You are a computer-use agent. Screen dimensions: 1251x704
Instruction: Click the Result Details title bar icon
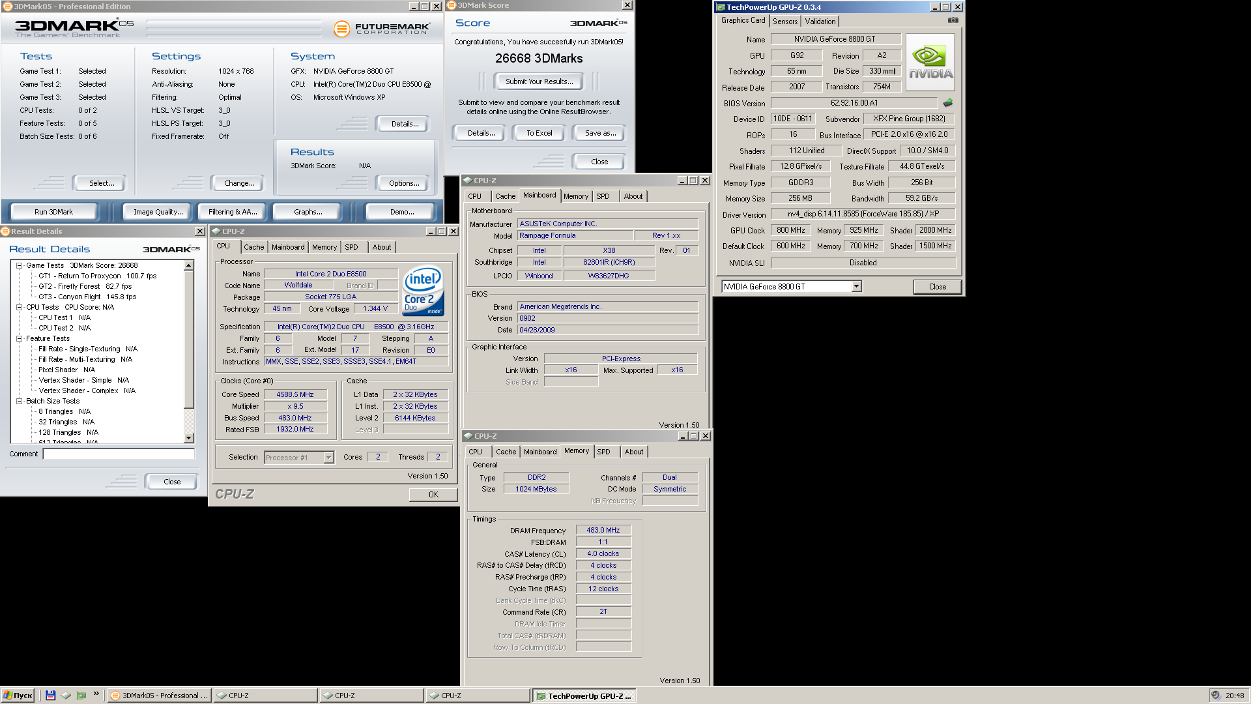coord(5,231)
